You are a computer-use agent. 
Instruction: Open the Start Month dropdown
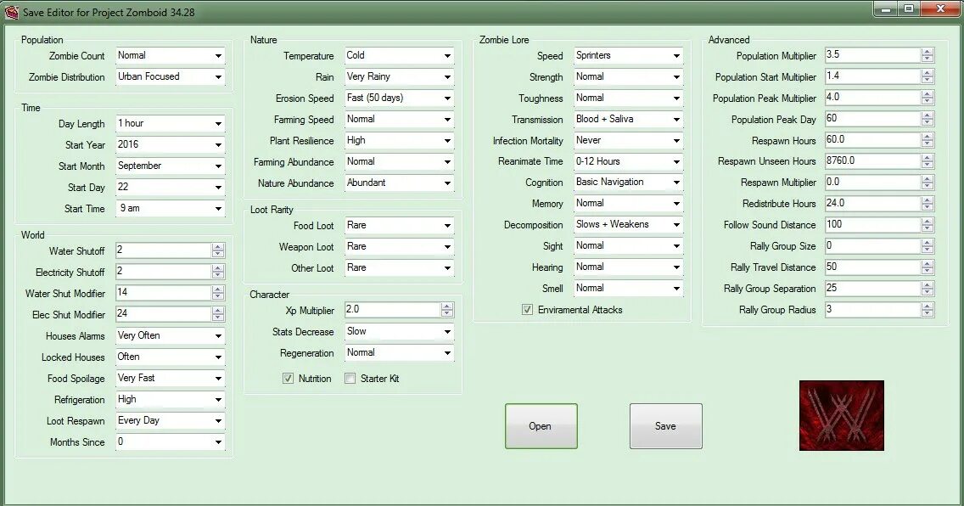coord(171,166)
